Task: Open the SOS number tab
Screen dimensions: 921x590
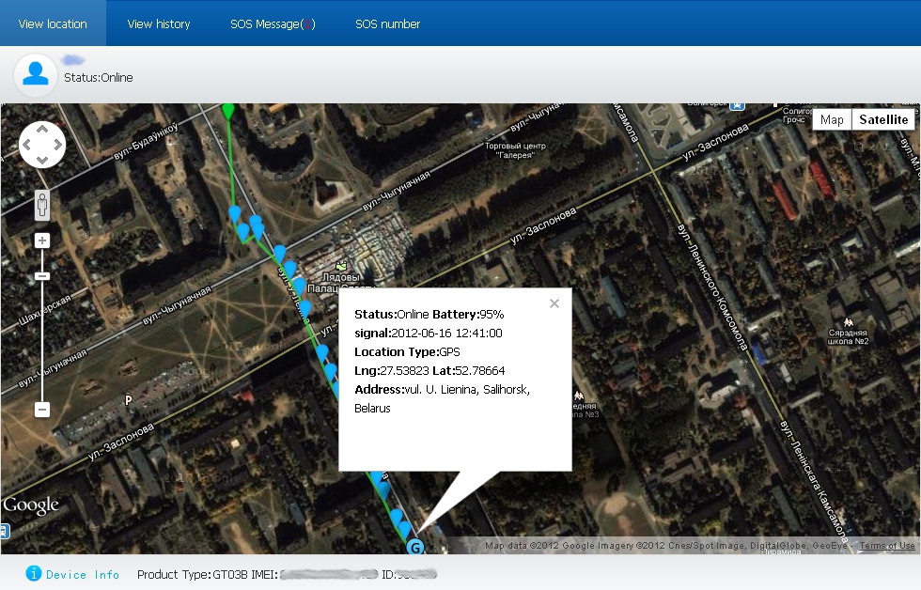Action: 387,23
